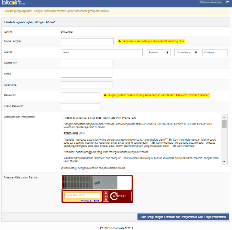The width and height of the screenshot is (232, 230).
Task: Click the warning triangle next to Password
Action: [105, 95]
